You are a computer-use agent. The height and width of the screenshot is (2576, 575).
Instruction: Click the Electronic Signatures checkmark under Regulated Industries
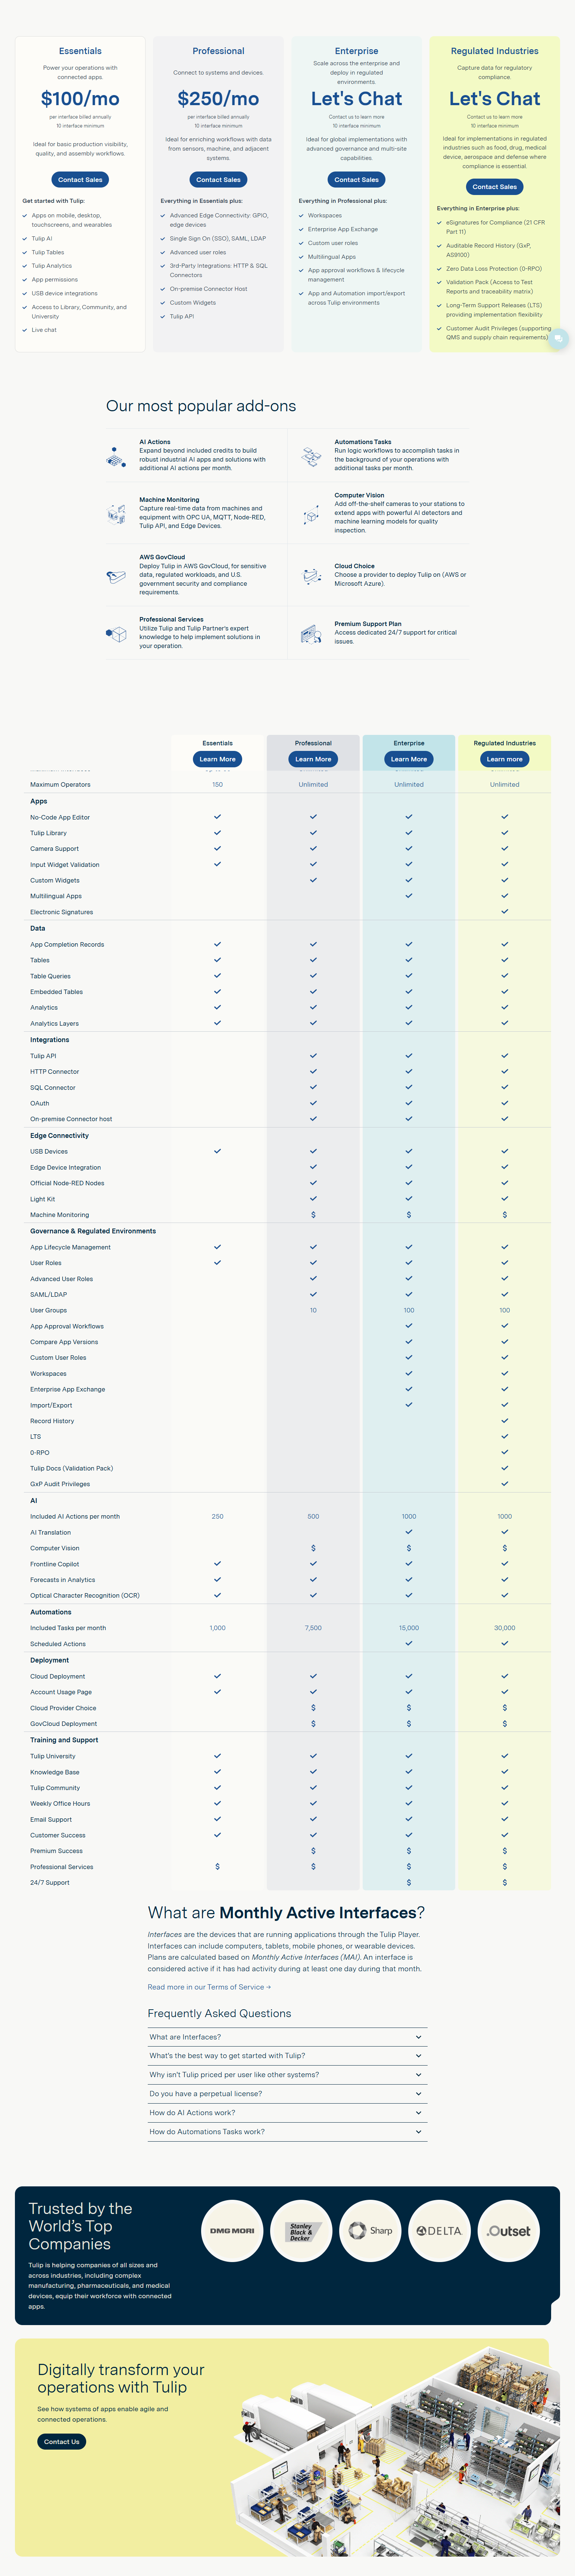tap(504, 911)
